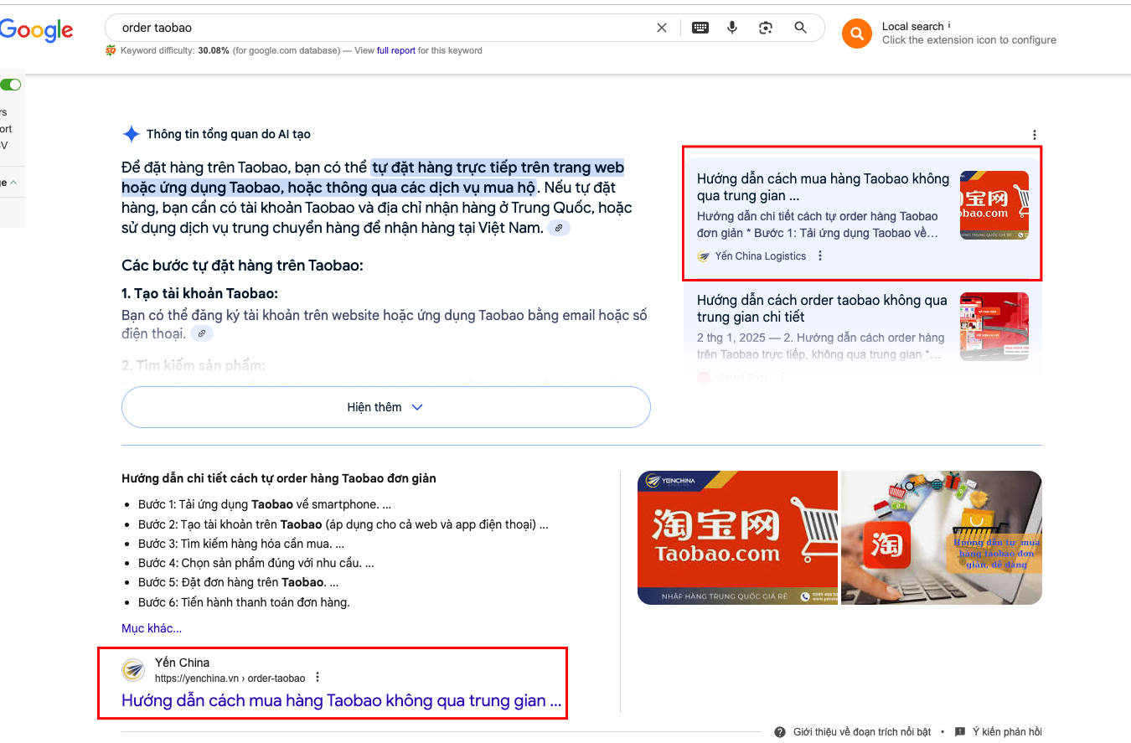Clear the search box text
Screen dimensions: 1131x743
click(x=662, y=28)
